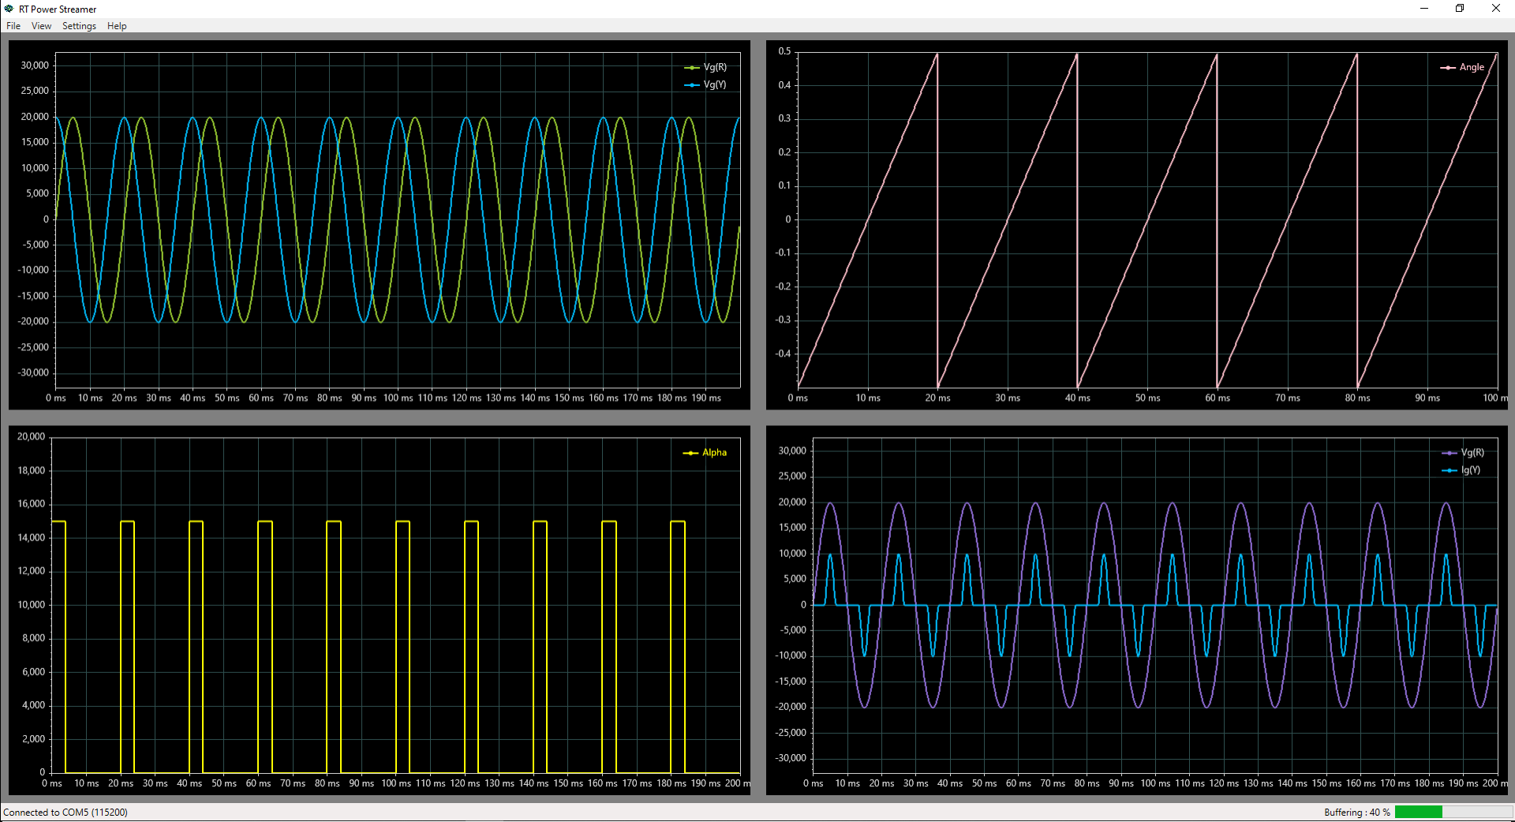This screenshot has width=1515, height=822.
Task: Open the Settings menu
Action: pyautogui.click(x=79, y=26)
